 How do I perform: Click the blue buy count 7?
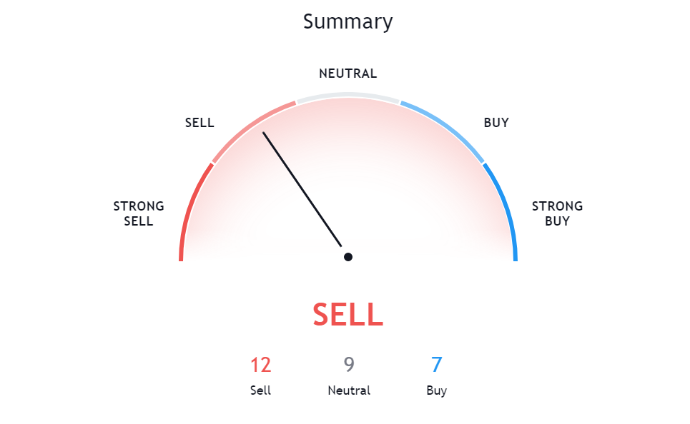437,365
